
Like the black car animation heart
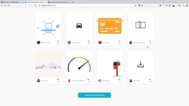[89, 42]
